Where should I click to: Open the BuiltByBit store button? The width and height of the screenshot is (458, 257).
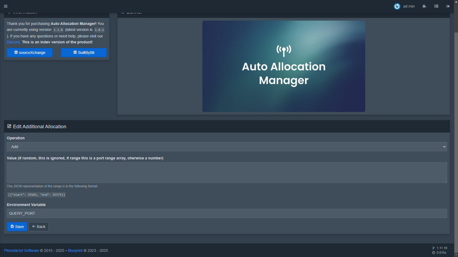click(84, 53)
